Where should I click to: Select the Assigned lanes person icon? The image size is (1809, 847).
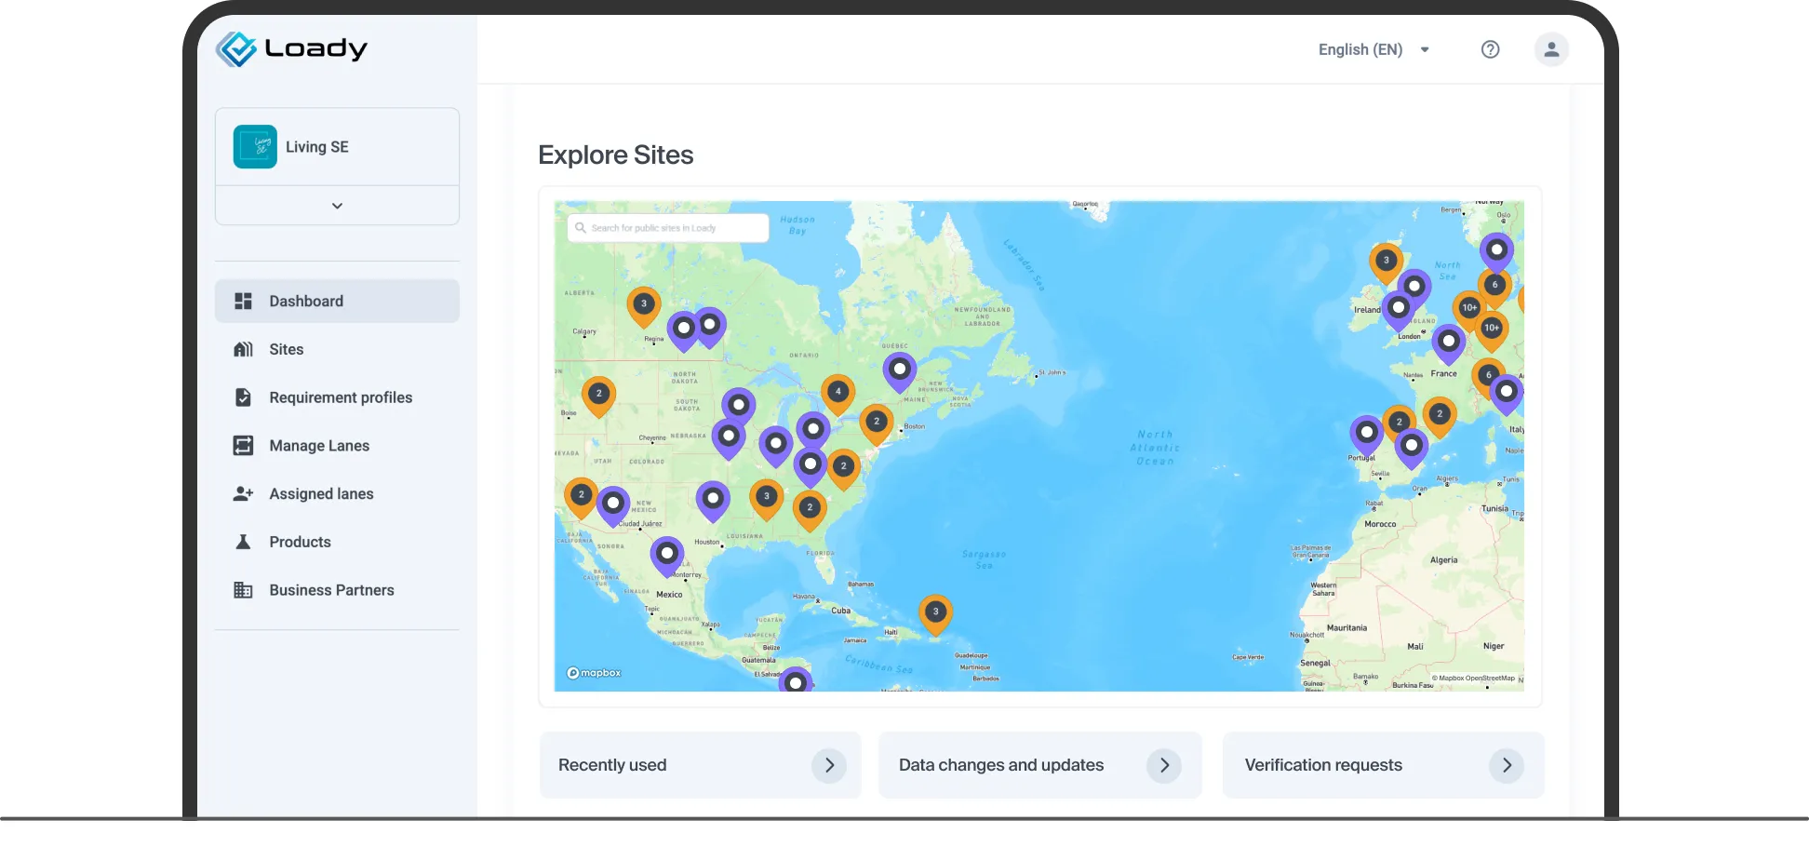(x=243, y=493)
